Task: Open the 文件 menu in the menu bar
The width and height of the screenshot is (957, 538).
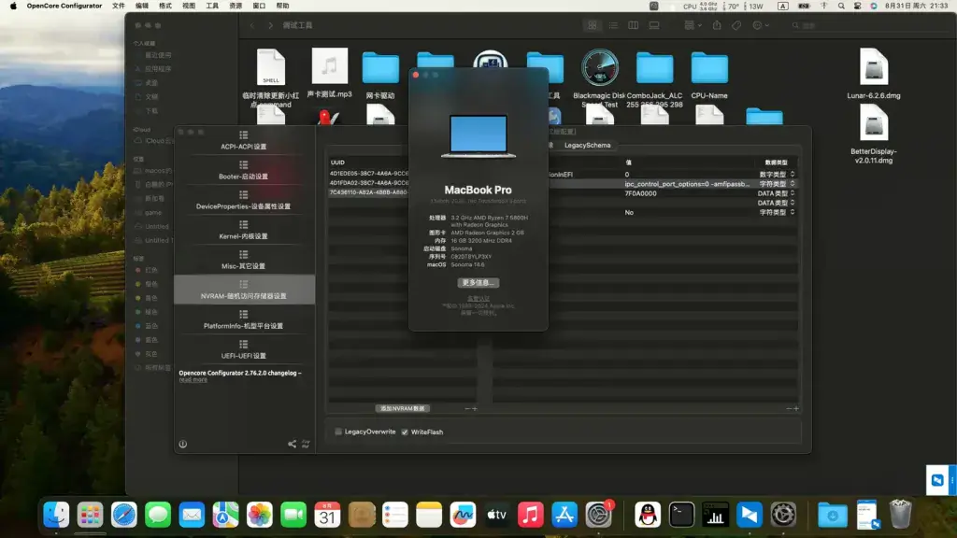Action: [x=119, y=7]
